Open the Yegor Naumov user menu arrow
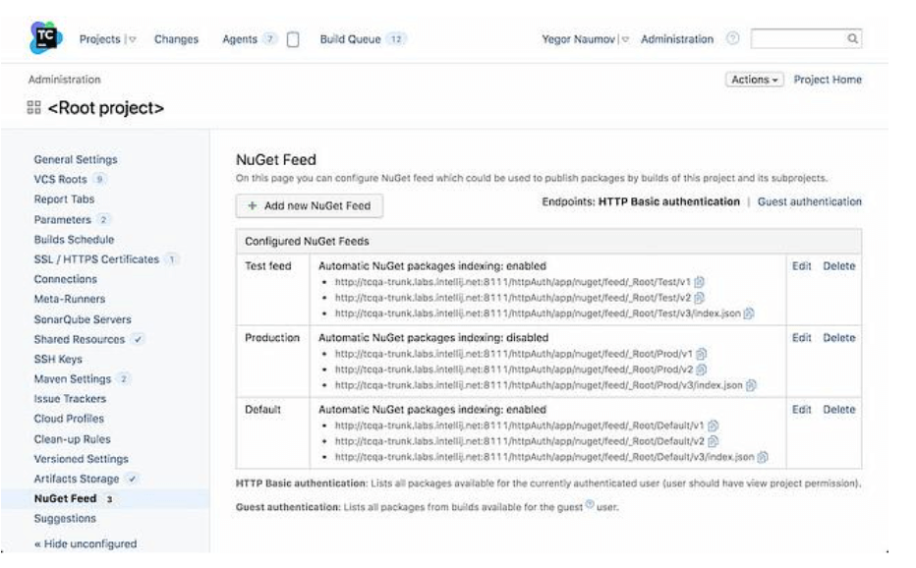 pyautogui.click(x=625, y=39)
